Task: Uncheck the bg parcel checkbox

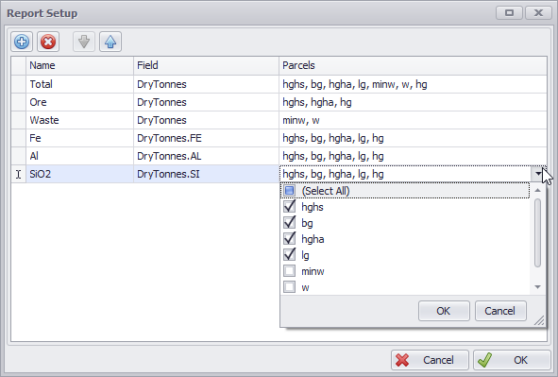Action: [x=289, y=223]
